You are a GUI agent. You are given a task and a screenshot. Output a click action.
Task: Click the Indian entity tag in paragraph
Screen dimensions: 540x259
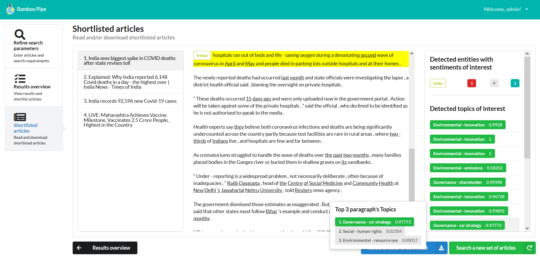click(202, 55)
